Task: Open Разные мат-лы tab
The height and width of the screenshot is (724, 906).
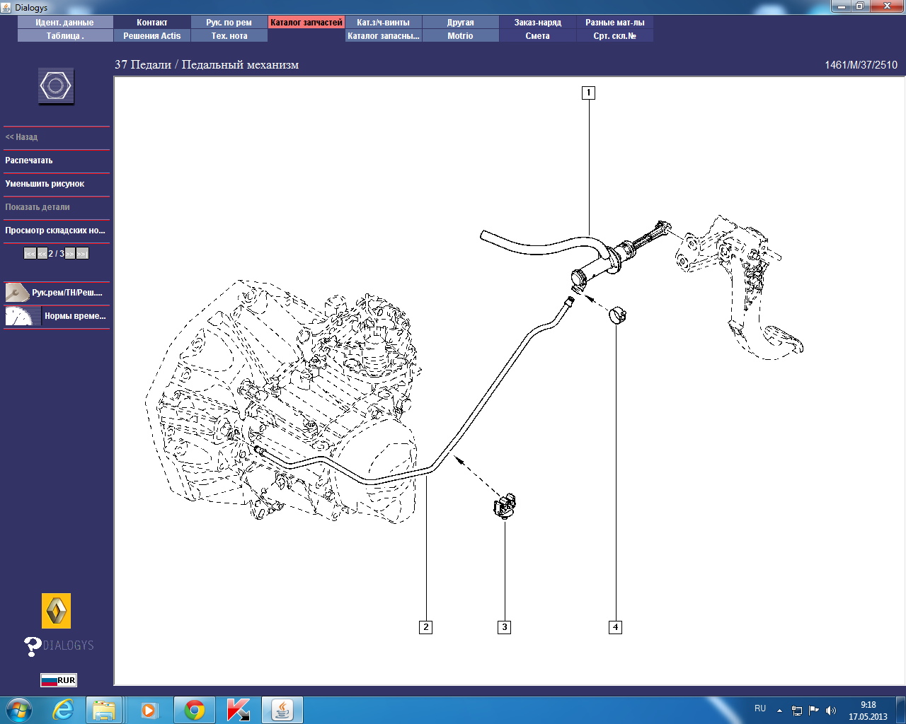Action: [x=615, y=23]
